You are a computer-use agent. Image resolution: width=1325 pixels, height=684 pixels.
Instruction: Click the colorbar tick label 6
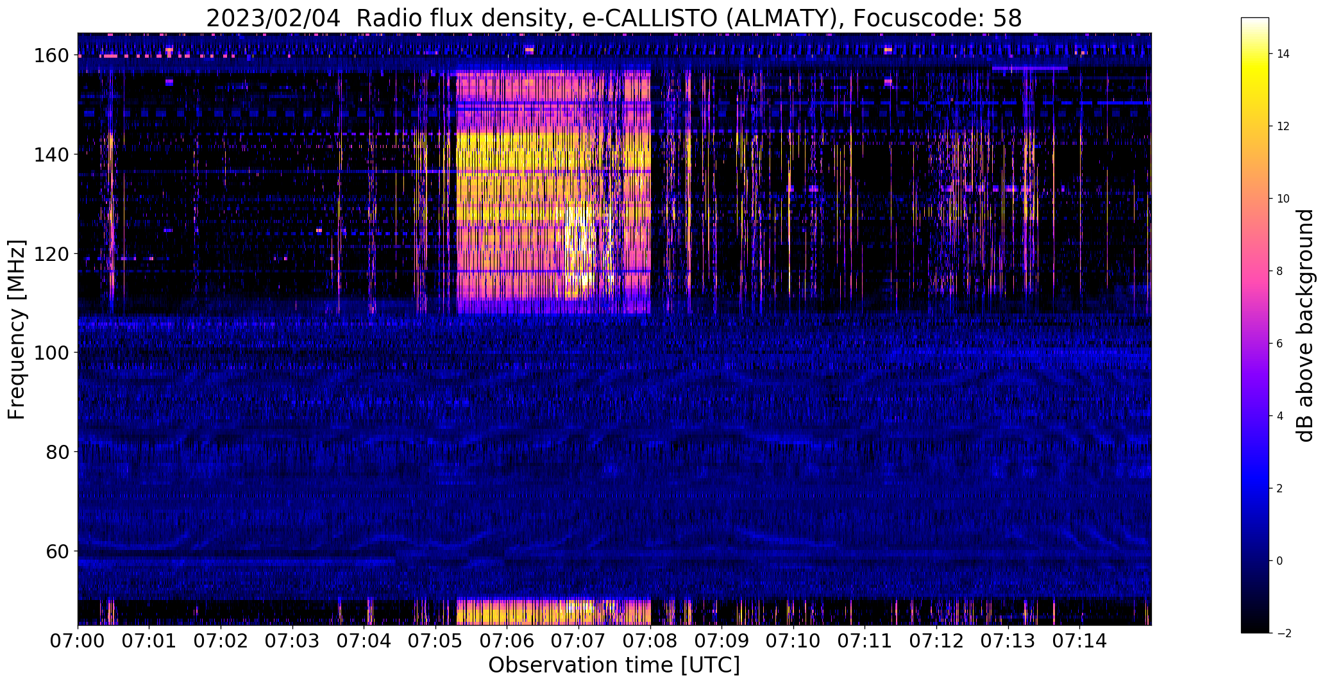(x=1279, y=344)
